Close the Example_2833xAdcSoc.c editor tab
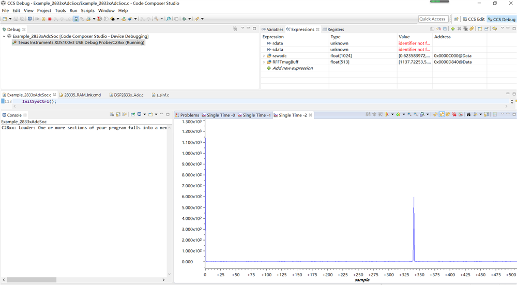Screen dimensions: 517x285 click(55, 95)
